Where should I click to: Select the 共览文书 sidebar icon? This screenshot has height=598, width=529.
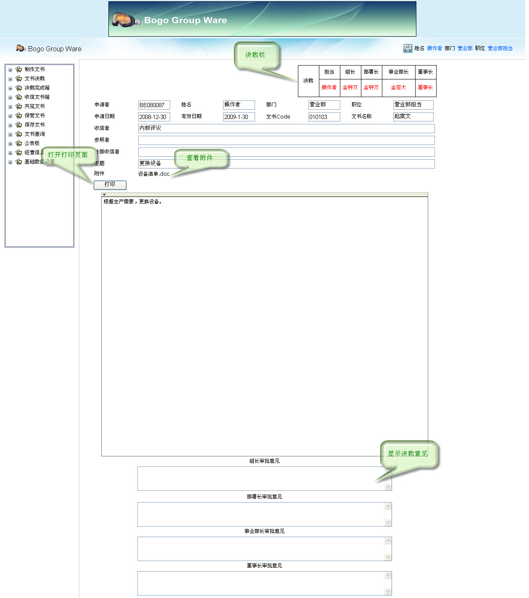tap(19, 106)
